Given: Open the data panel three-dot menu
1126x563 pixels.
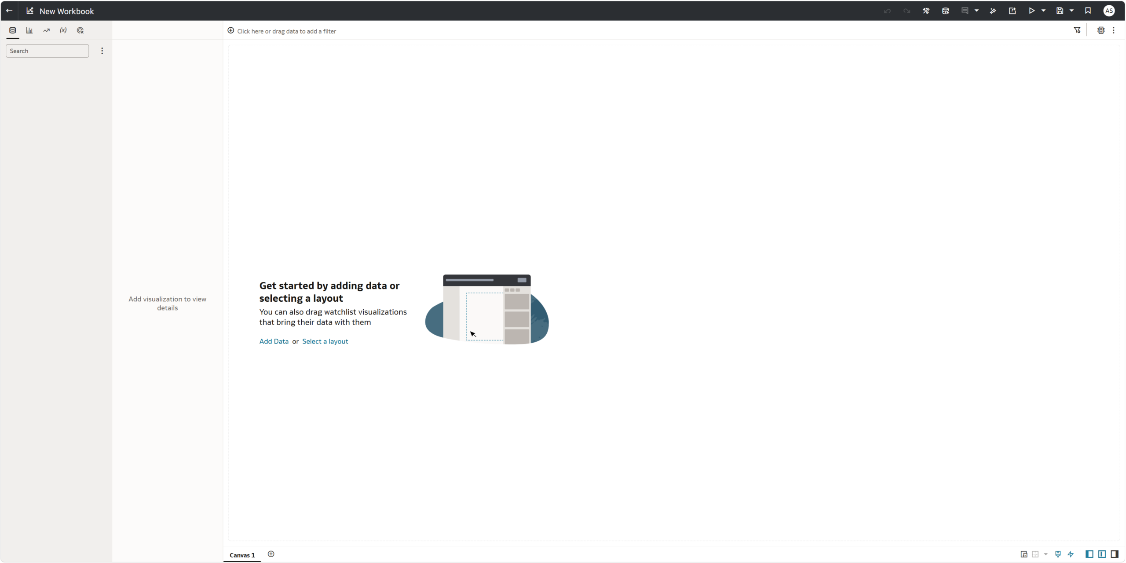Looking at the screenshot, I should [102, 51].
